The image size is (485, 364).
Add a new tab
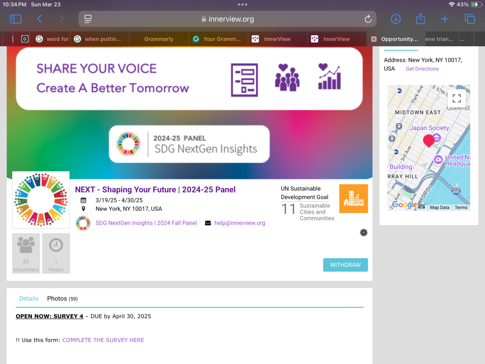[x=445, y=19]
